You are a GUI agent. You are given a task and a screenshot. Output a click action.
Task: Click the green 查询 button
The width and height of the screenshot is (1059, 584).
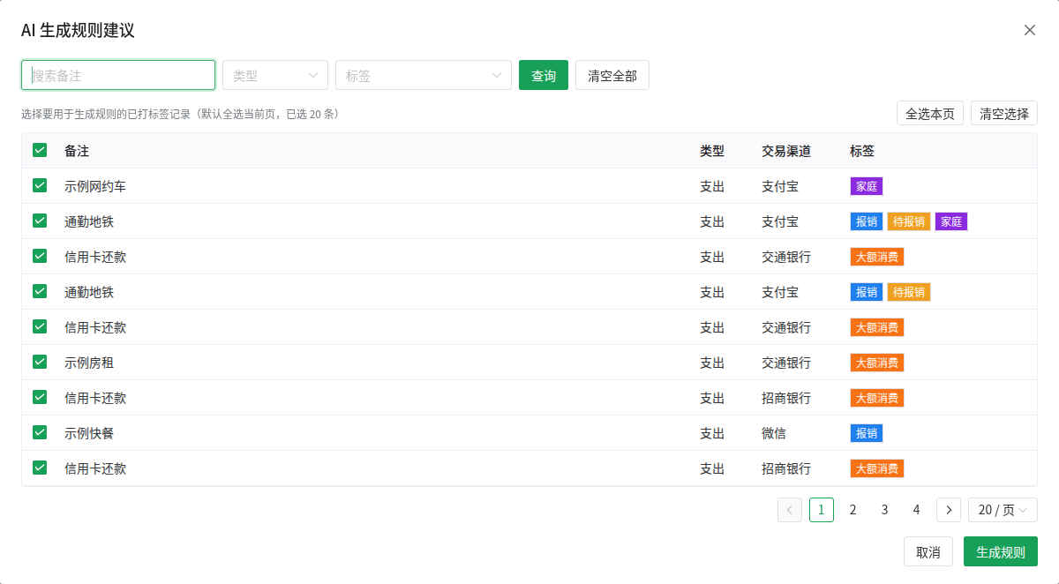tap(544, 75)
